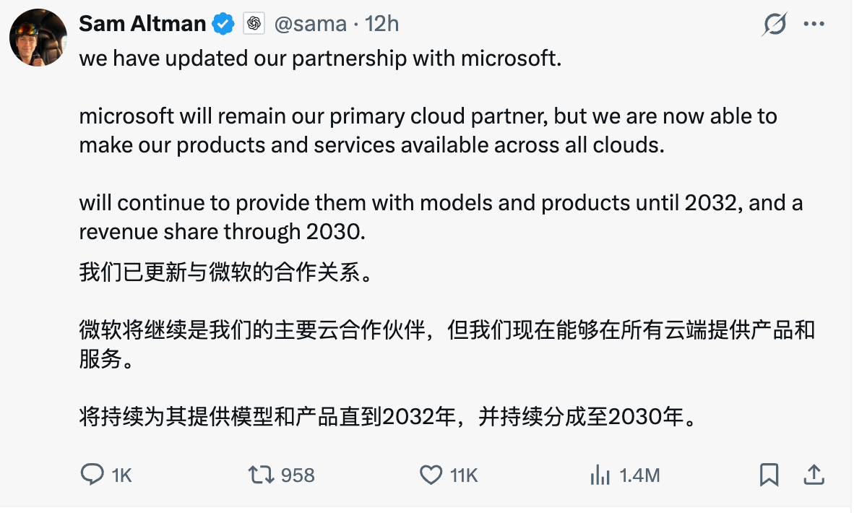Expand the three-dot More options menu

click(x=814, y=25)
